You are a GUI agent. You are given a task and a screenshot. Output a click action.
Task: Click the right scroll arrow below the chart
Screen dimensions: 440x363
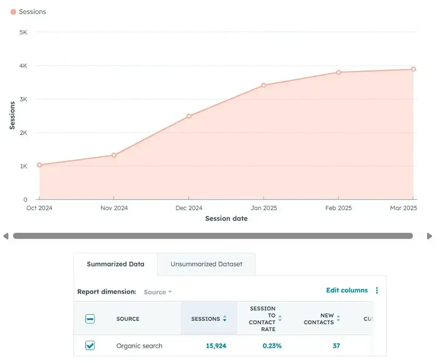(x=430, y=236)
